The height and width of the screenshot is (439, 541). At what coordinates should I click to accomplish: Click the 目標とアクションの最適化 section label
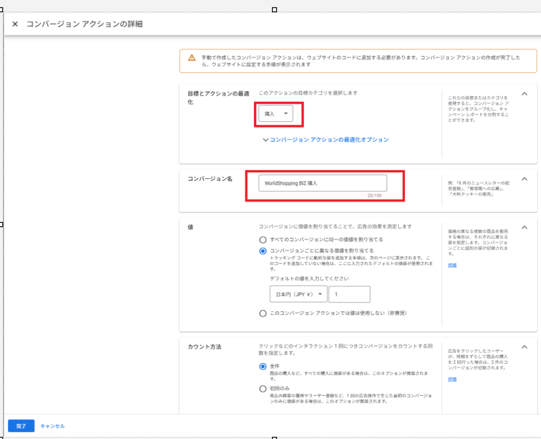point(218,98)
